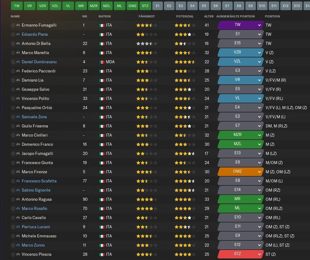Open Sabino Signorile's player profile link
Image resolution: width=310 pixels, height=260 pixels.
36,190
